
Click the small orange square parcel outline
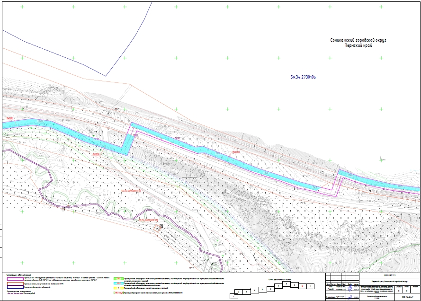click(x=157, y=229)
